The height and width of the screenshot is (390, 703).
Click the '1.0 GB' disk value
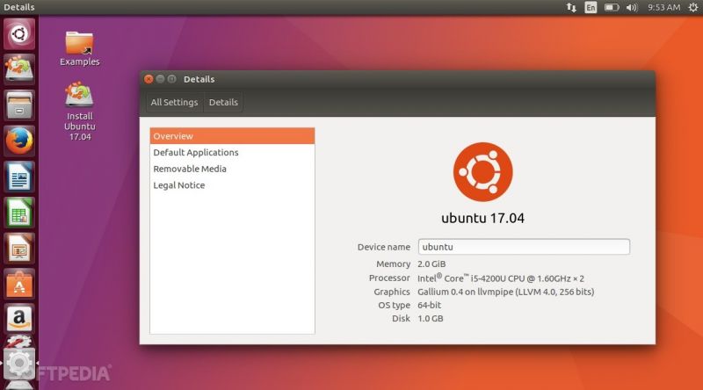[431, 319]
